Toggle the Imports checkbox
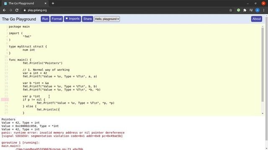The height and width of the screenshot is (150, 268). pos(67,18)
